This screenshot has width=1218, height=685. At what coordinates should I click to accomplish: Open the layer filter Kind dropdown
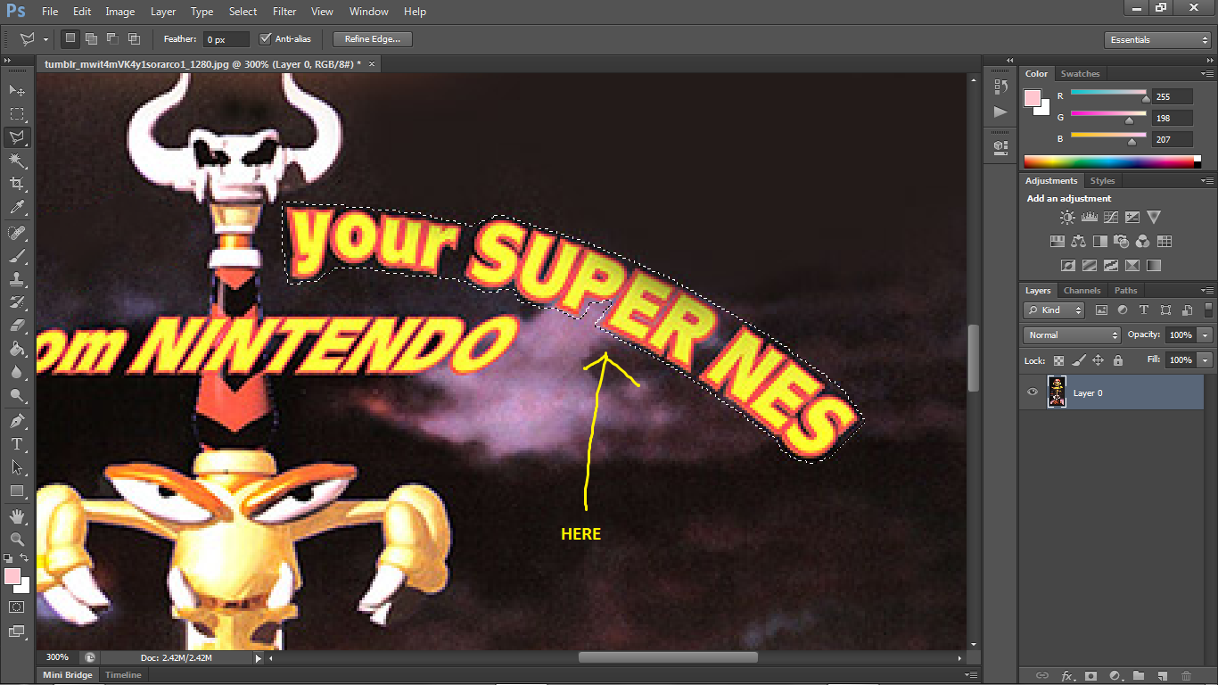pyautogui.click(x=1055, y=310)
